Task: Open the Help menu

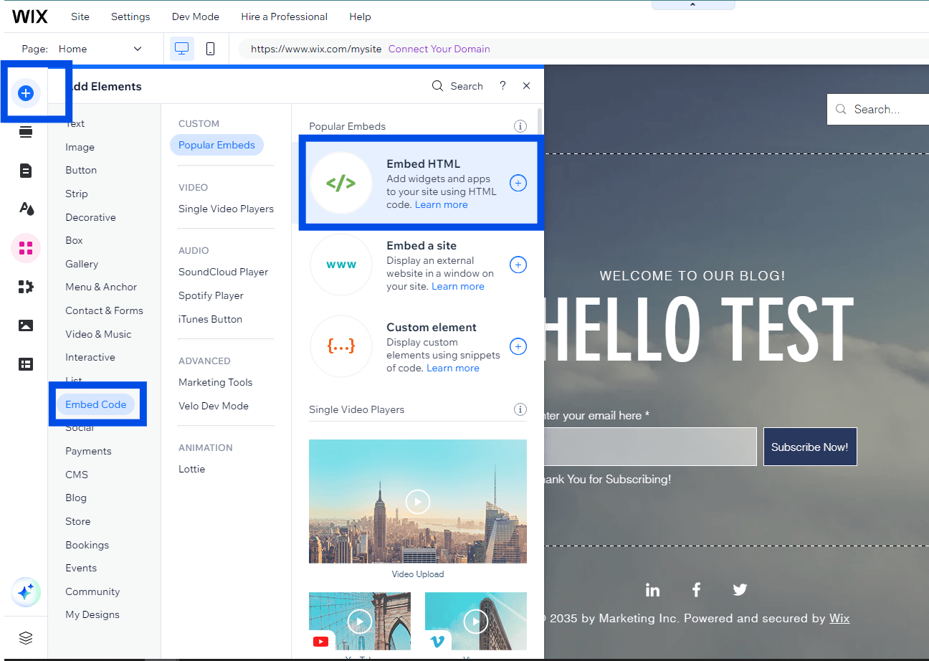Action: pos(360,16)
